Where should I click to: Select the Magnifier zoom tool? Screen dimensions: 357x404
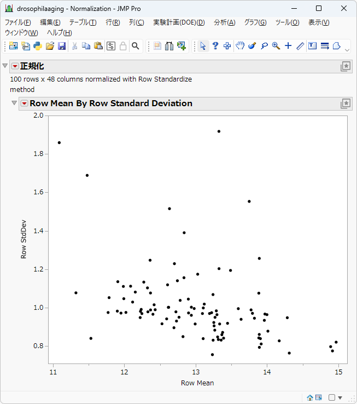click(276, 46)
